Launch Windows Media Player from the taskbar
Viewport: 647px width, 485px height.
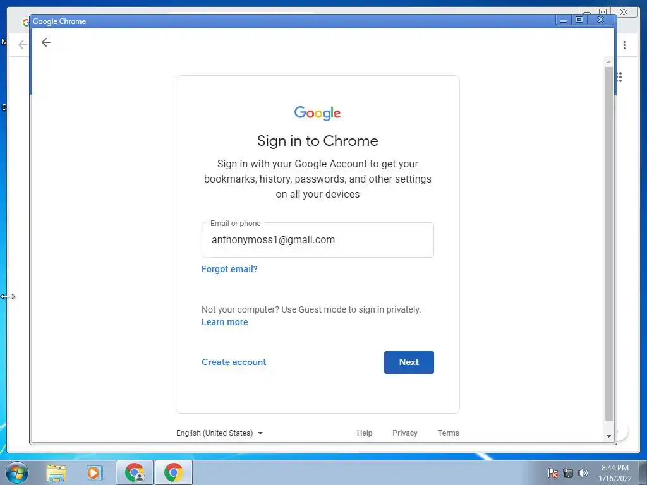tap(94, 472)
